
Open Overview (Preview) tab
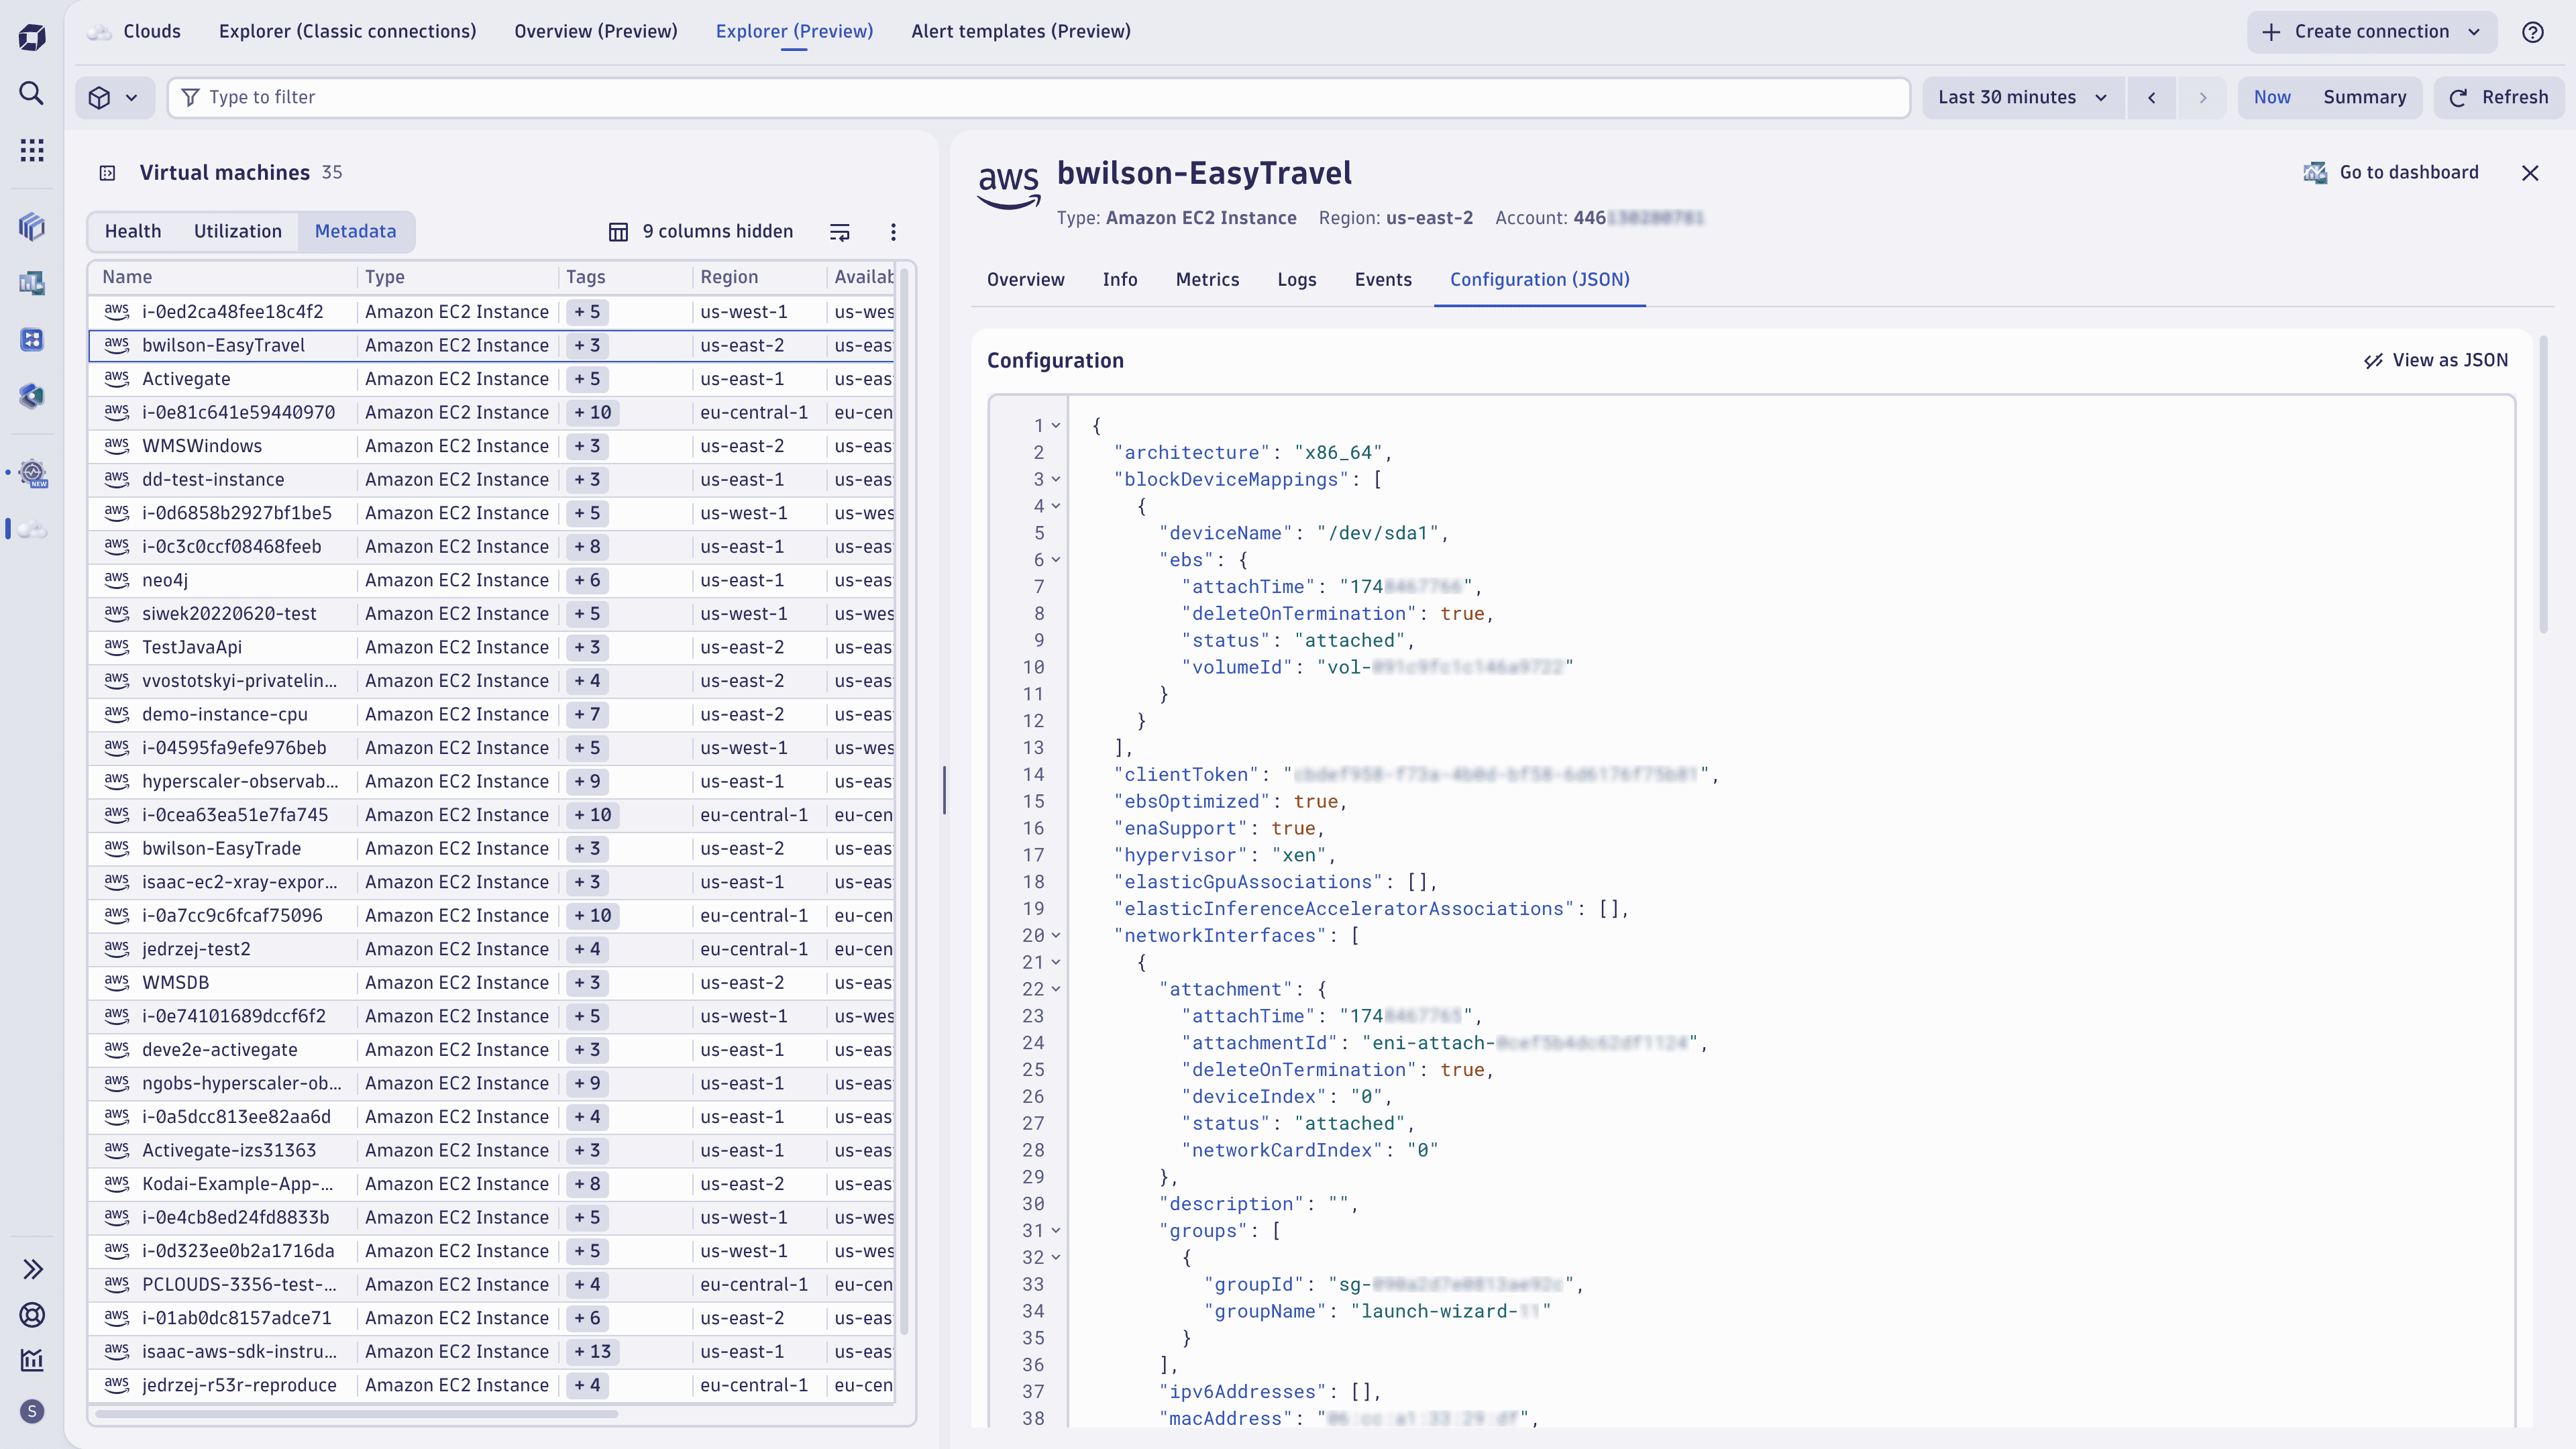[x=596, y=32]
